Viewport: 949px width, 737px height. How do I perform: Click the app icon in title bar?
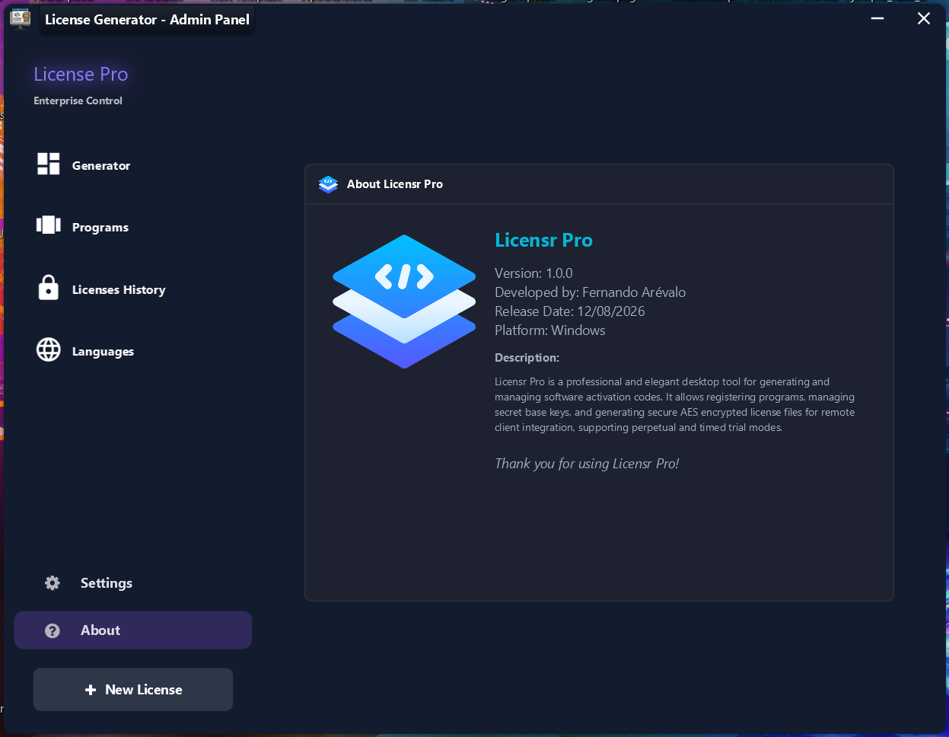point(21,19)
